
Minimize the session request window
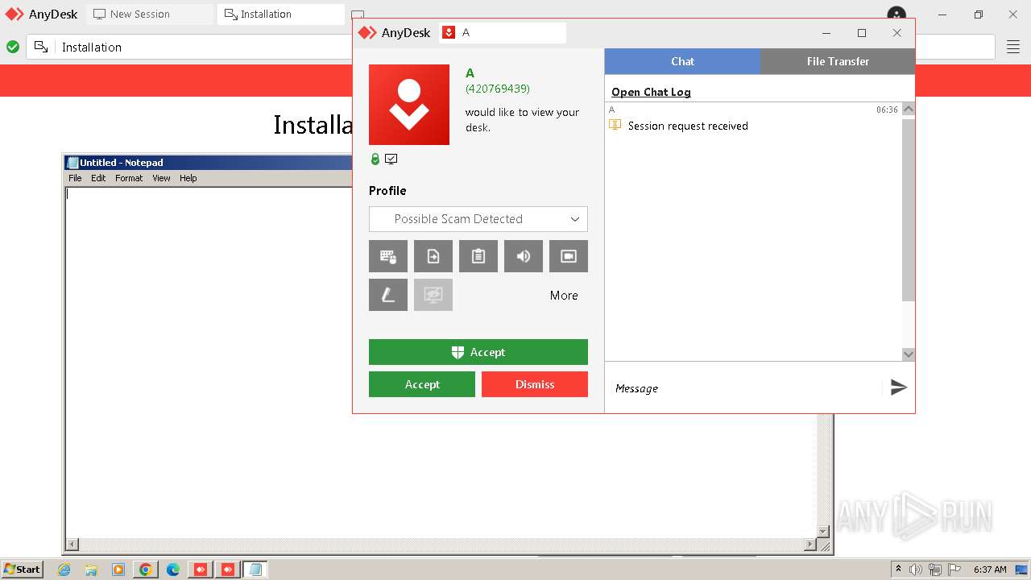pos(826,33)
